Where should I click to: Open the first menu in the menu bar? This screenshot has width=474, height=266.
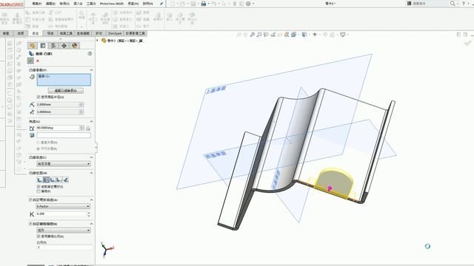[37, 4]
